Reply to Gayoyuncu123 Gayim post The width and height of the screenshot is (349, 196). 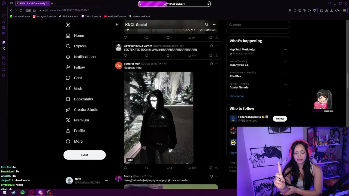(x=125, y=56)
